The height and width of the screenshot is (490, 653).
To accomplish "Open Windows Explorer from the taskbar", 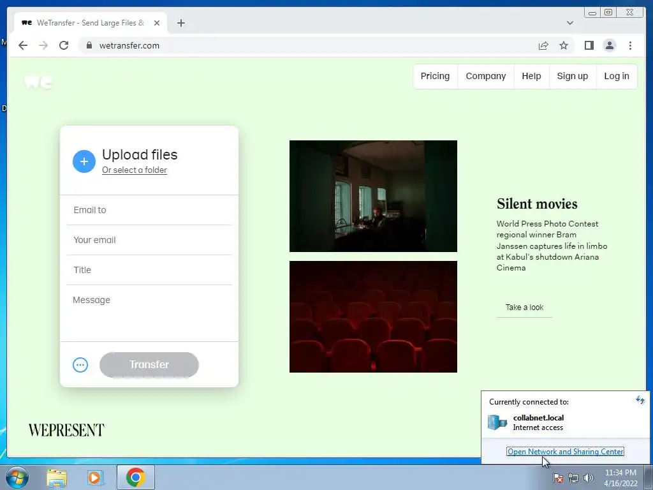I will 57,477.
